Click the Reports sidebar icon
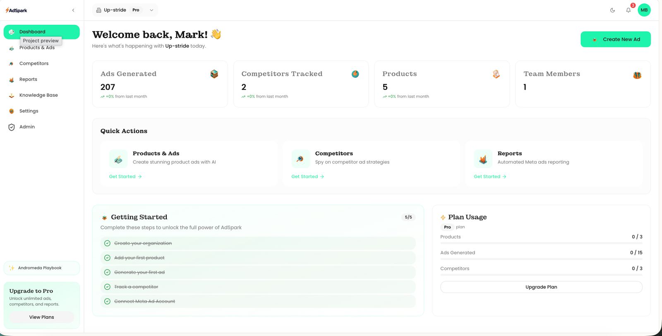The width and height of the screenshot is (662, 336). 12,80
